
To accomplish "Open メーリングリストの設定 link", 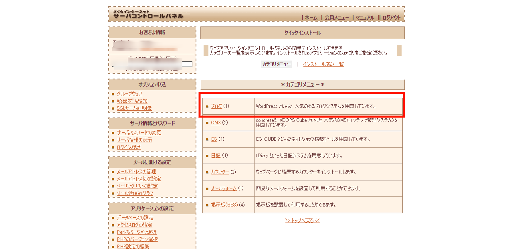I will click(137, 186).
